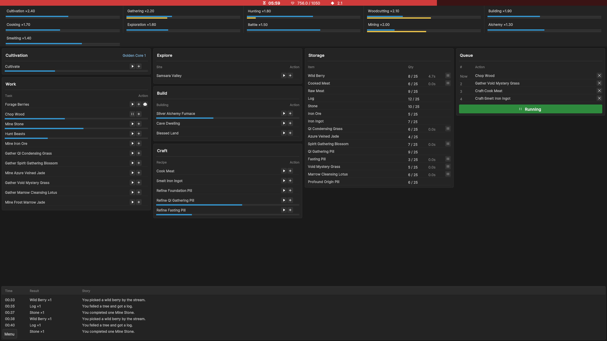
Task: Start building Blessed Land
Action: pos(284,133)
